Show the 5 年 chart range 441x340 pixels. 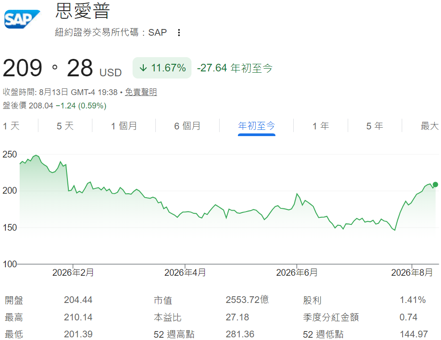pos(374,126)
